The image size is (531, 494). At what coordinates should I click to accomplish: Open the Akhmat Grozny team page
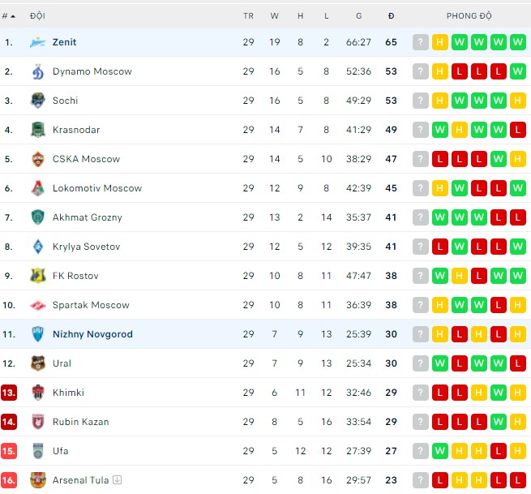tap(87, 217)
